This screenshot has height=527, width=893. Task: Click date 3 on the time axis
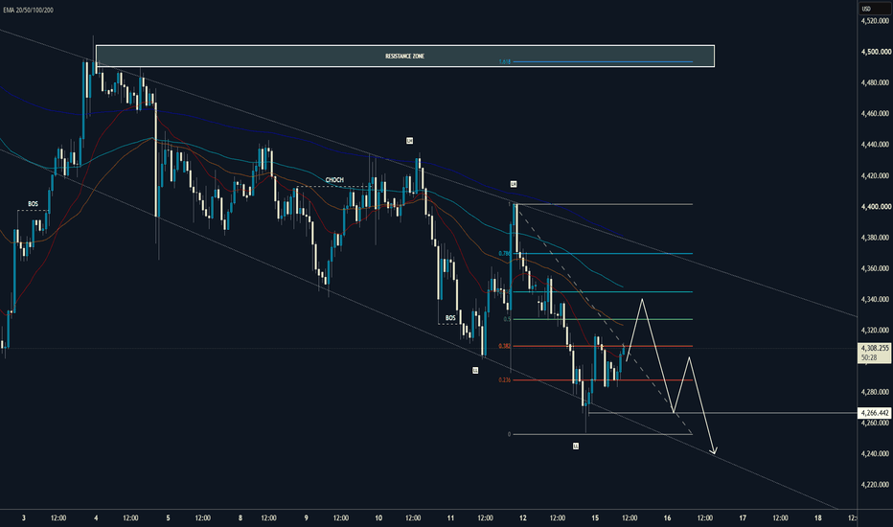(x=23, y=517)
